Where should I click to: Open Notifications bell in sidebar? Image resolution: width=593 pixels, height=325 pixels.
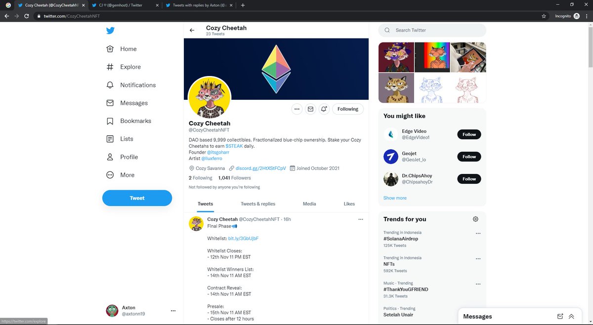(x=131, y=85)
